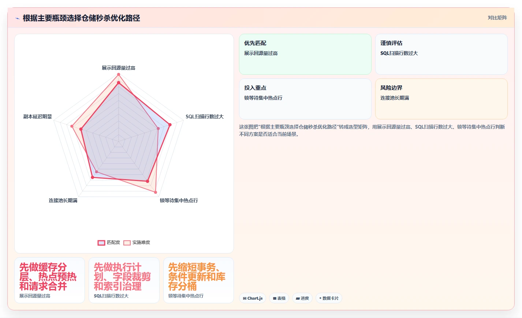Viewport: 522px width, 318px height.
Task: Click the lightning icon beside the title
Action: tap(17, 18)
